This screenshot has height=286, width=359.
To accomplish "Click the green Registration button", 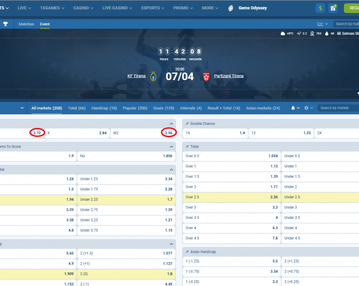I will (x=351, y=8).
